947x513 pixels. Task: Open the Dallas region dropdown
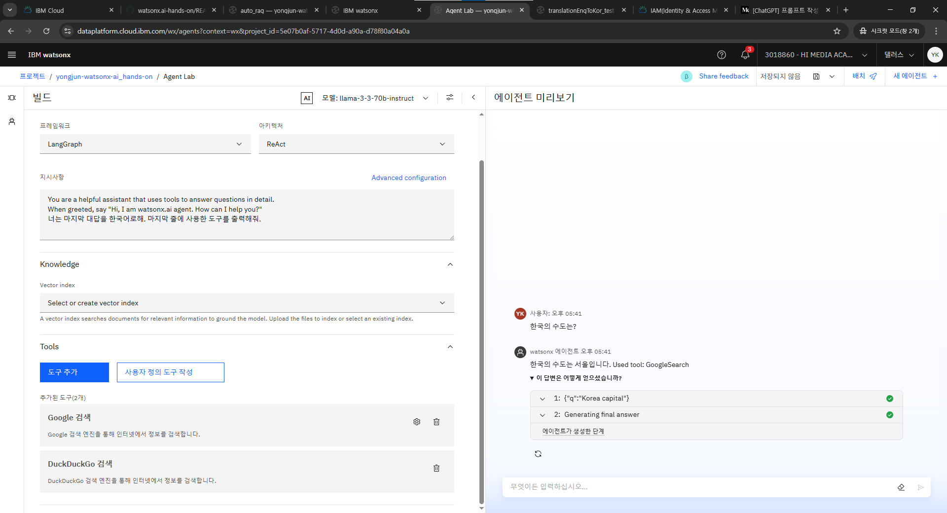pyautogui.click(x=899, y=55)
